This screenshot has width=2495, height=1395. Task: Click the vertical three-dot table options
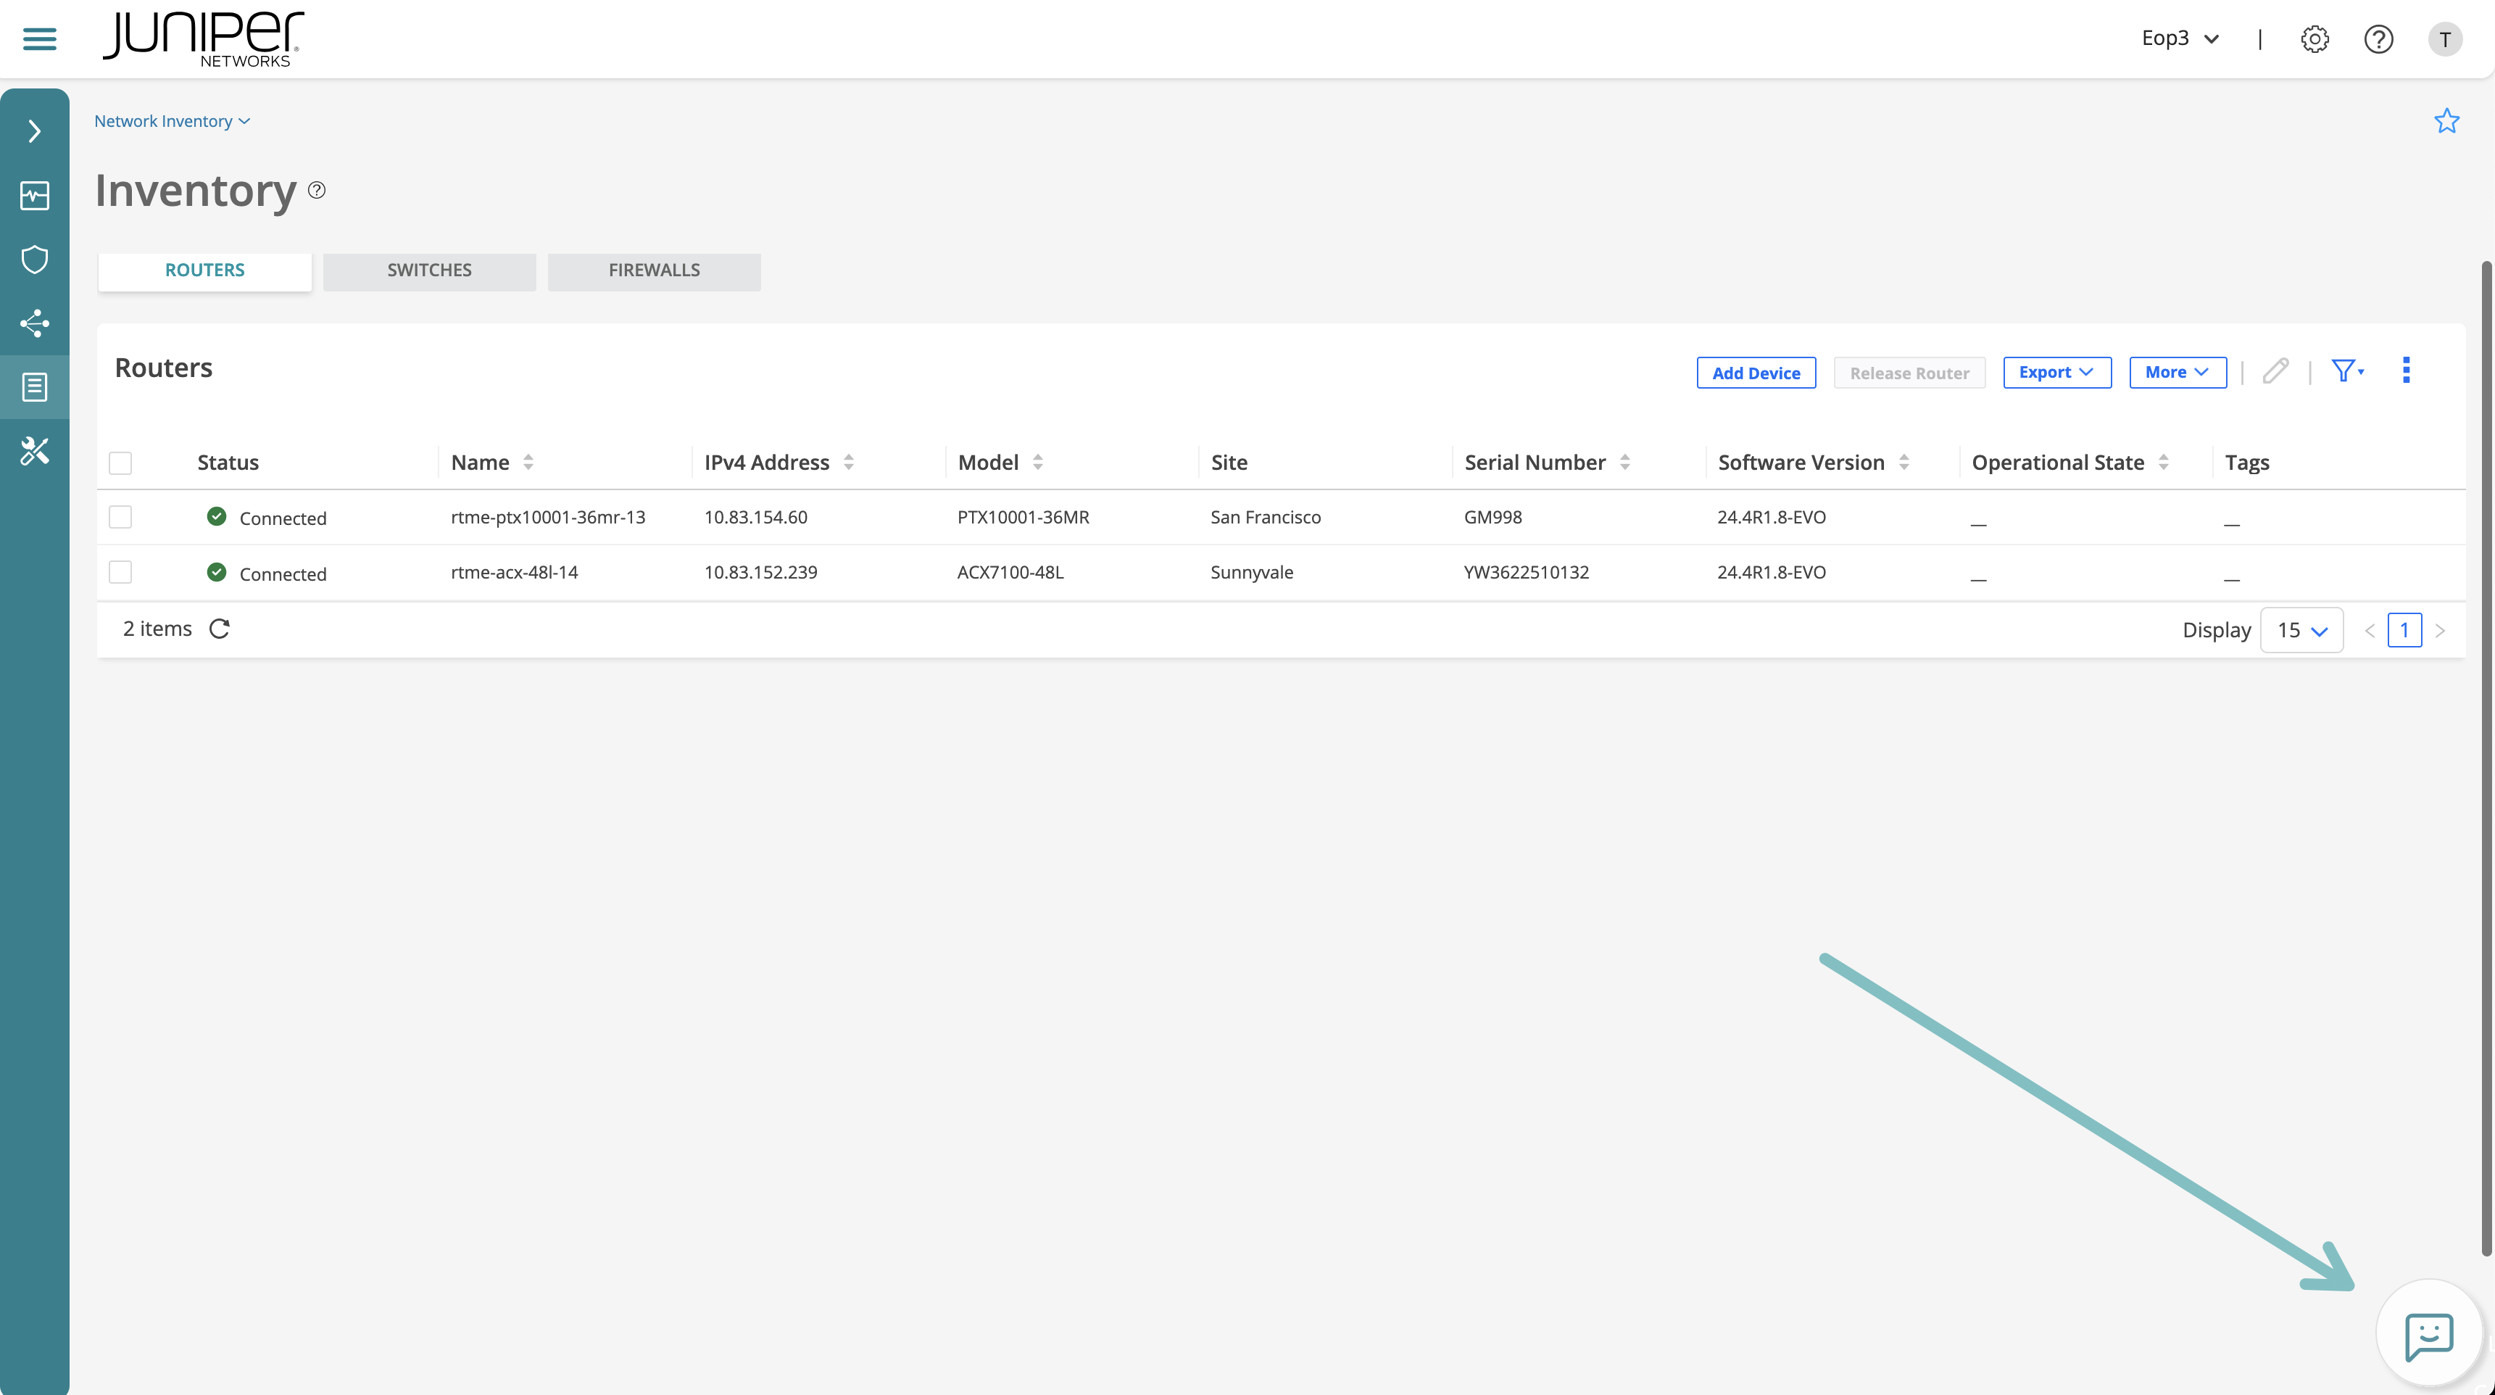[x=2406, y=370]
